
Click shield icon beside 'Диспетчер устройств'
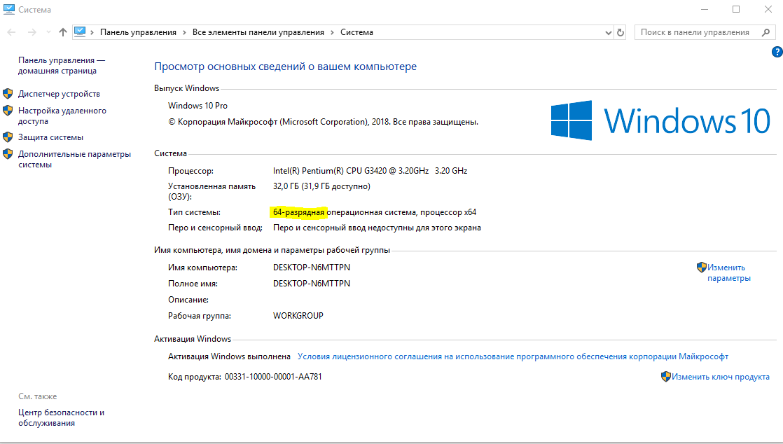coord(8,93)
